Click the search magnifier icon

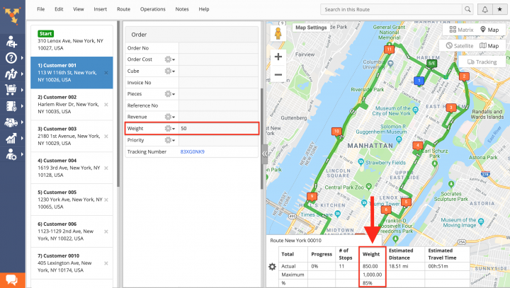coord(467,9)
